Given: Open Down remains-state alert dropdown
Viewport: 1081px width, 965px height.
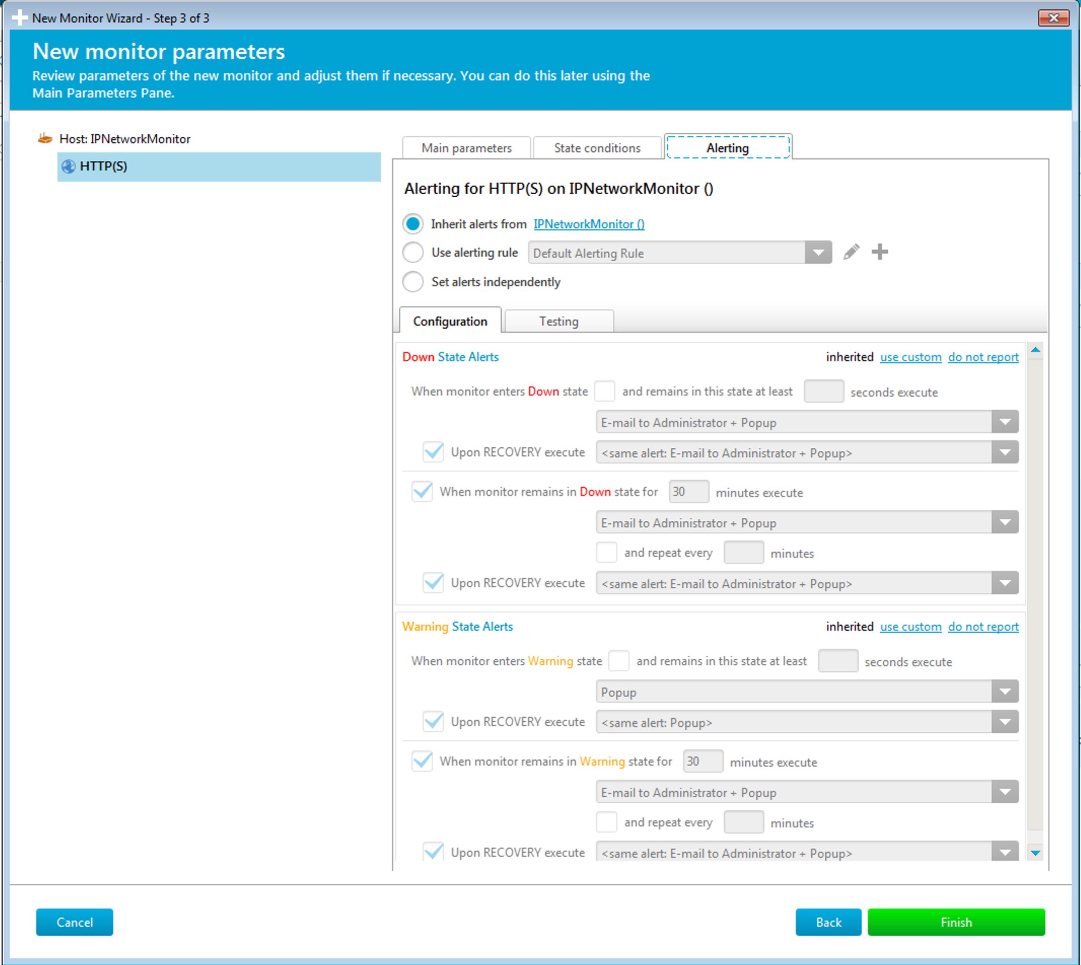Looking at the screenshot, I should tap(807, 523).
